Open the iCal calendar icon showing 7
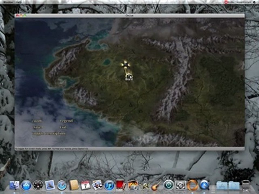The image size is (259, 194). [x=86, y=185]
